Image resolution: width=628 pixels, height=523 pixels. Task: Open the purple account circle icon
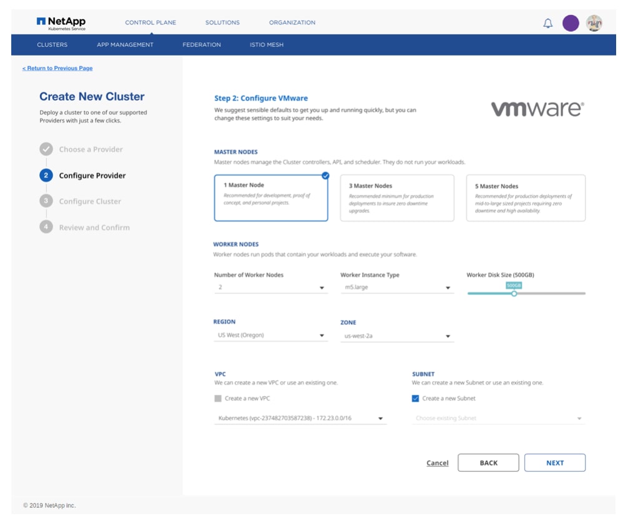tap(571, 23)
